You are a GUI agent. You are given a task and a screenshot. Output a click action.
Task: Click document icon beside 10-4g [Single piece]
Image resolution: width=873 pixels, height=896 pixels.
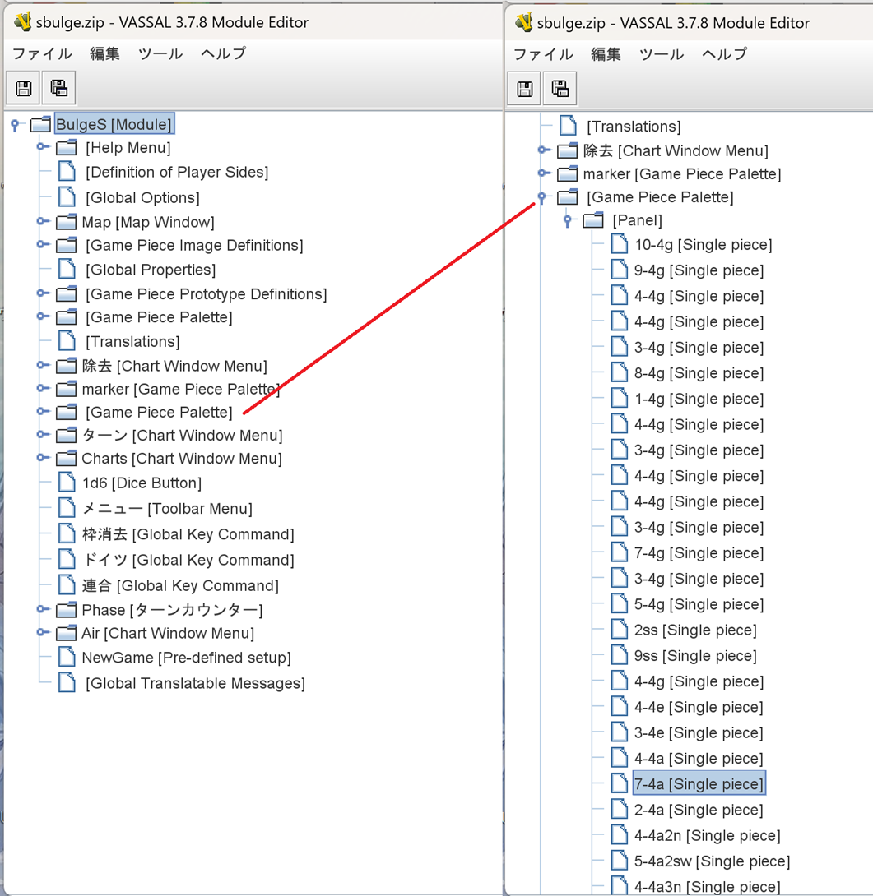pos(620,244)
